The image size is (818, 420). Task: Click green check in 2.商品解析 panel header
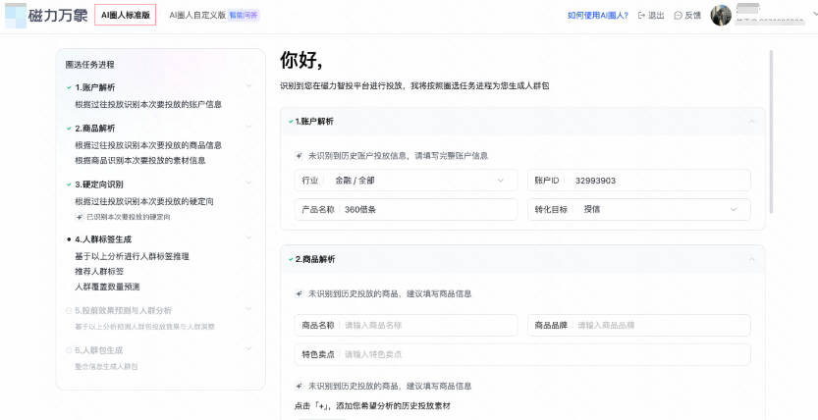[x=291, y=259]
